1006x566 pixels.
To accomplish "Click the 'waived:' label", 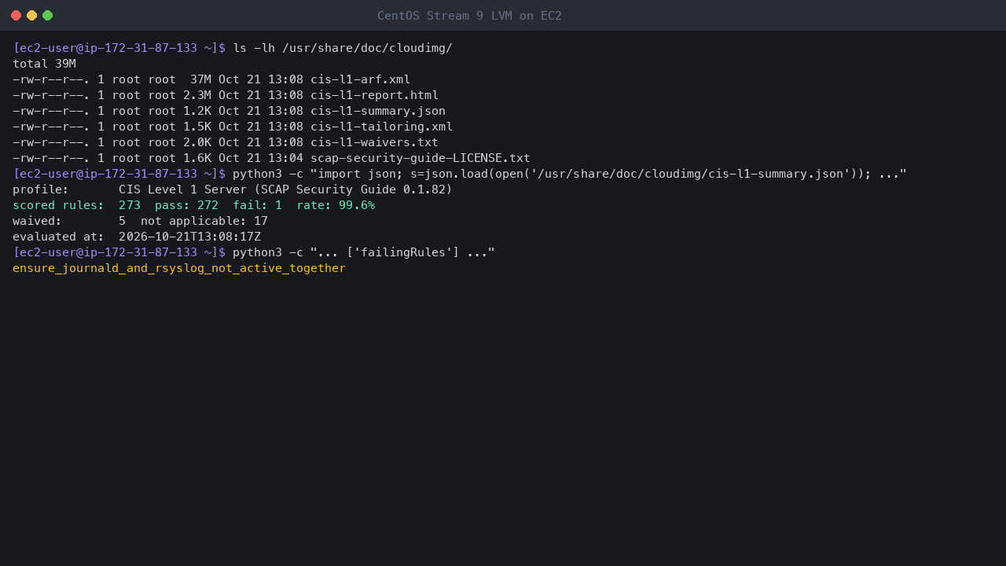I will pos(37,221).
